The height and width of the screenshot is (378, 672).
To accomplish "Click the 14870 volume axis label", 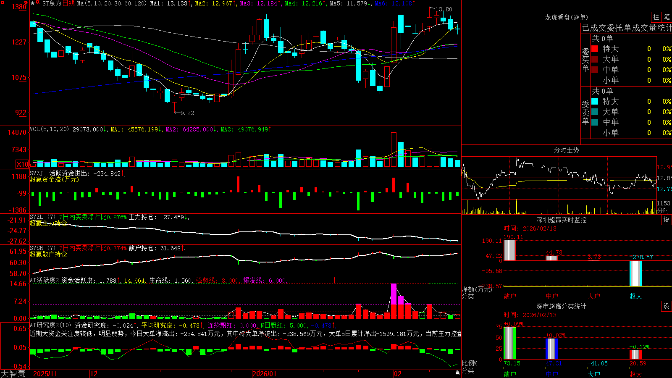I will pyautogui.click(x=17, y=132).
